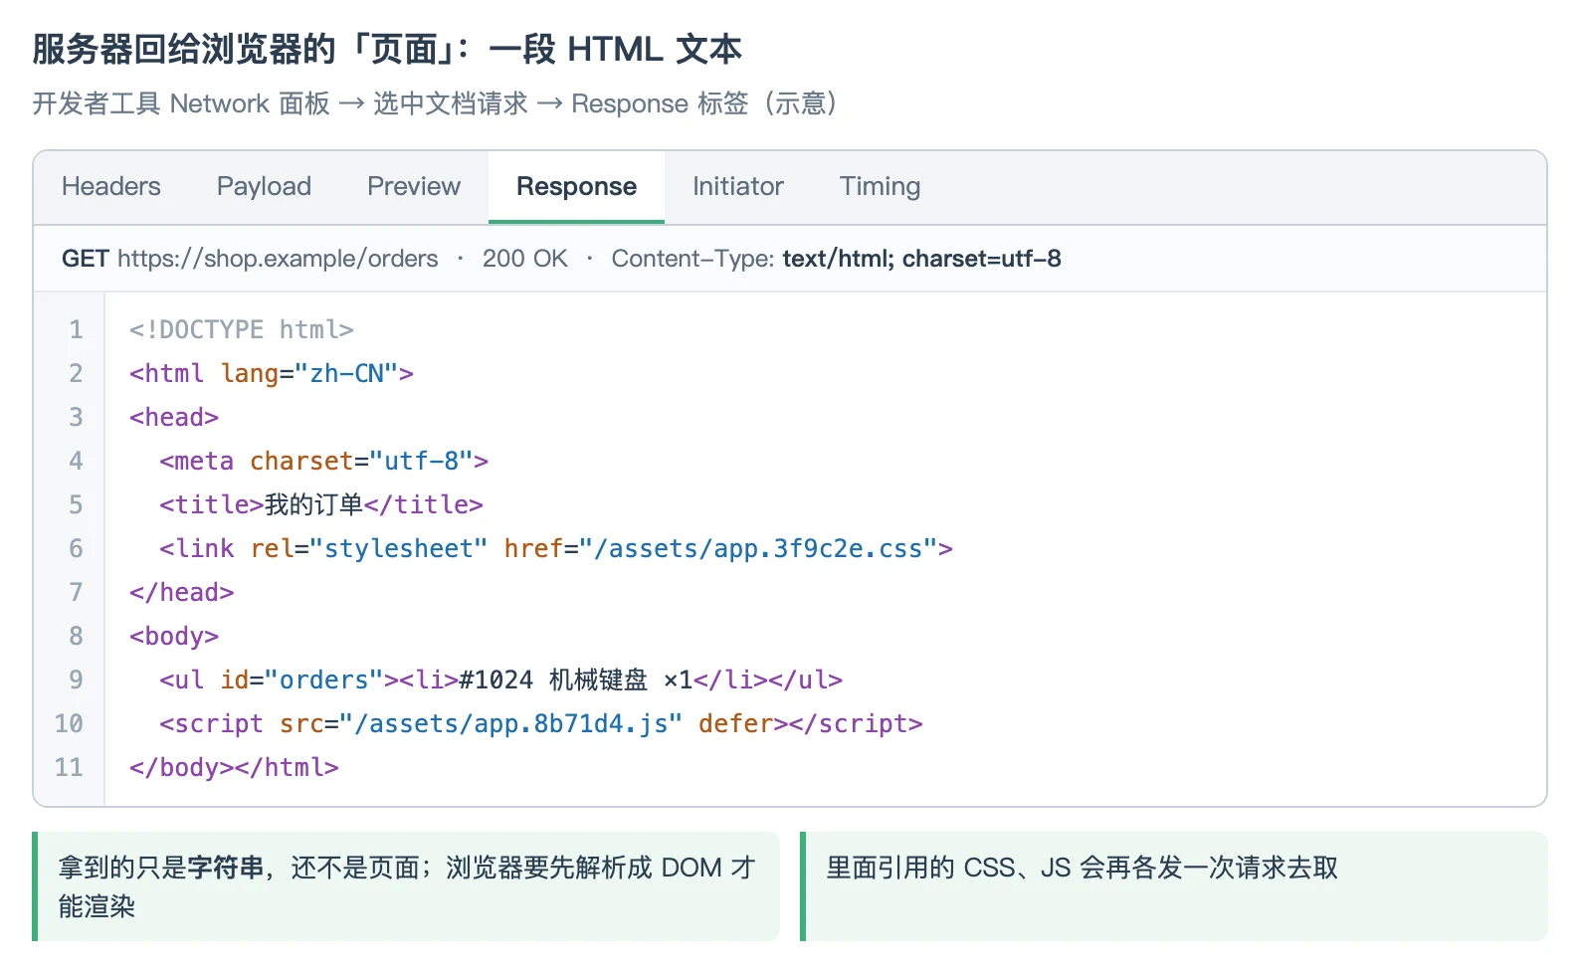The height and width of the screenshot is (973, 1580).
Task: Select the ul id="orders" code line
Action: [501, 680]
